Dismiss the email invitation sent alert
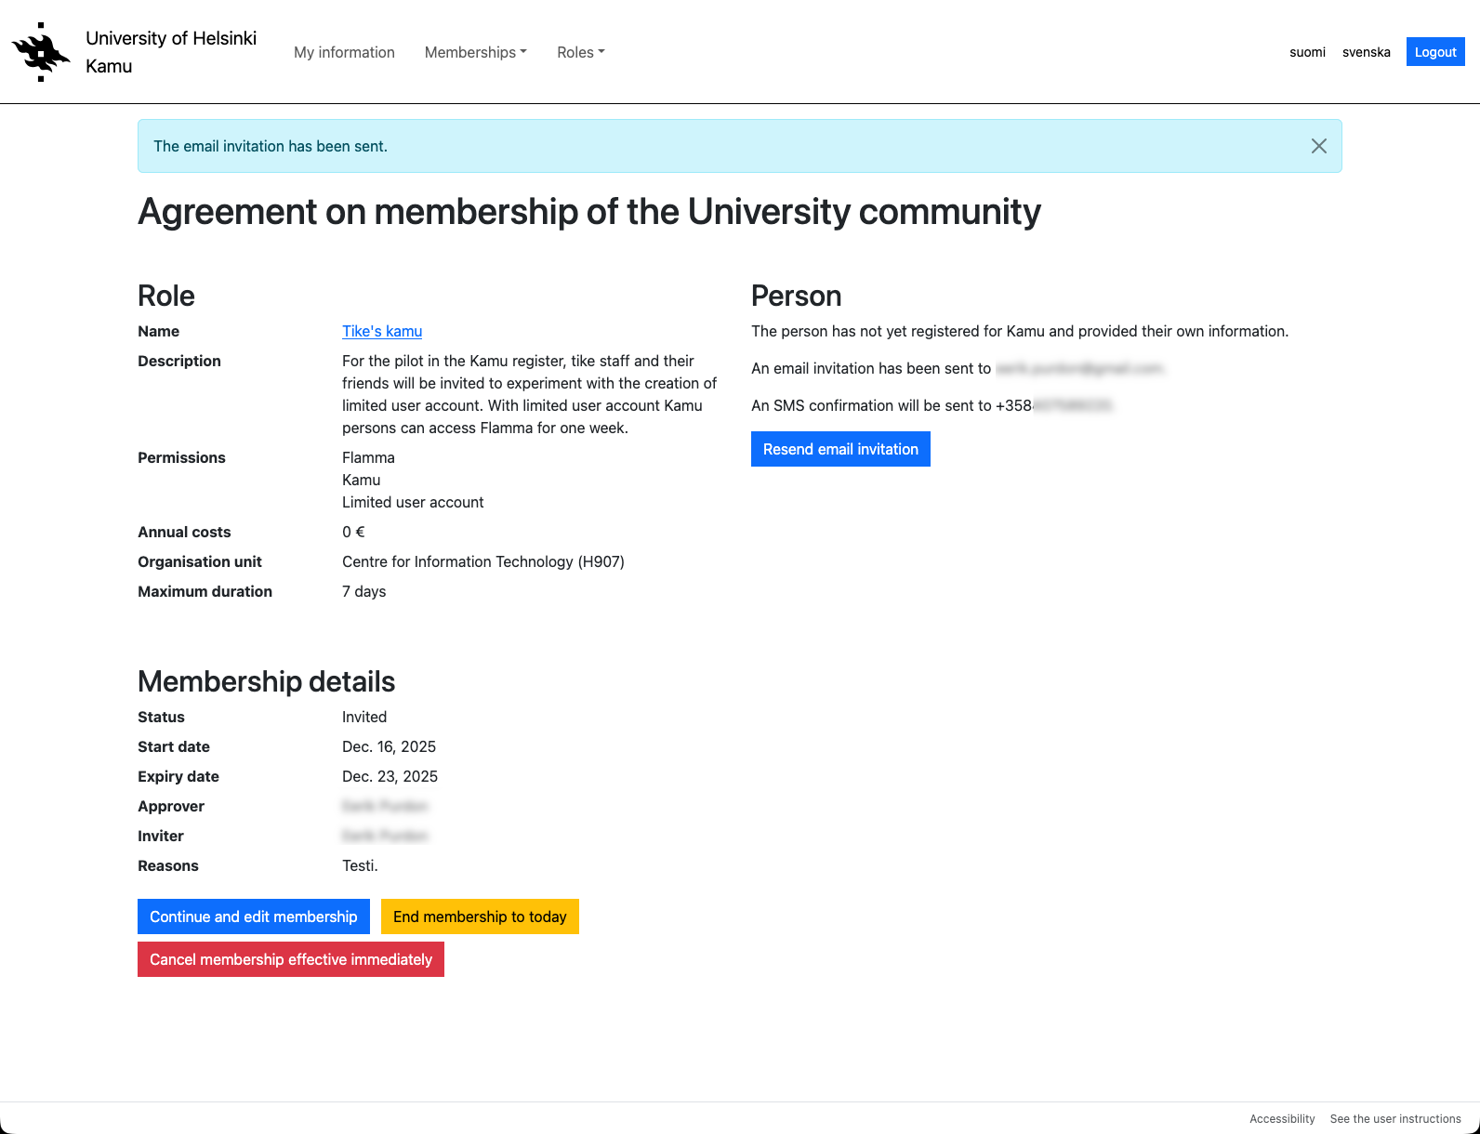Screen dimensions: 1480x1134 1318,146
